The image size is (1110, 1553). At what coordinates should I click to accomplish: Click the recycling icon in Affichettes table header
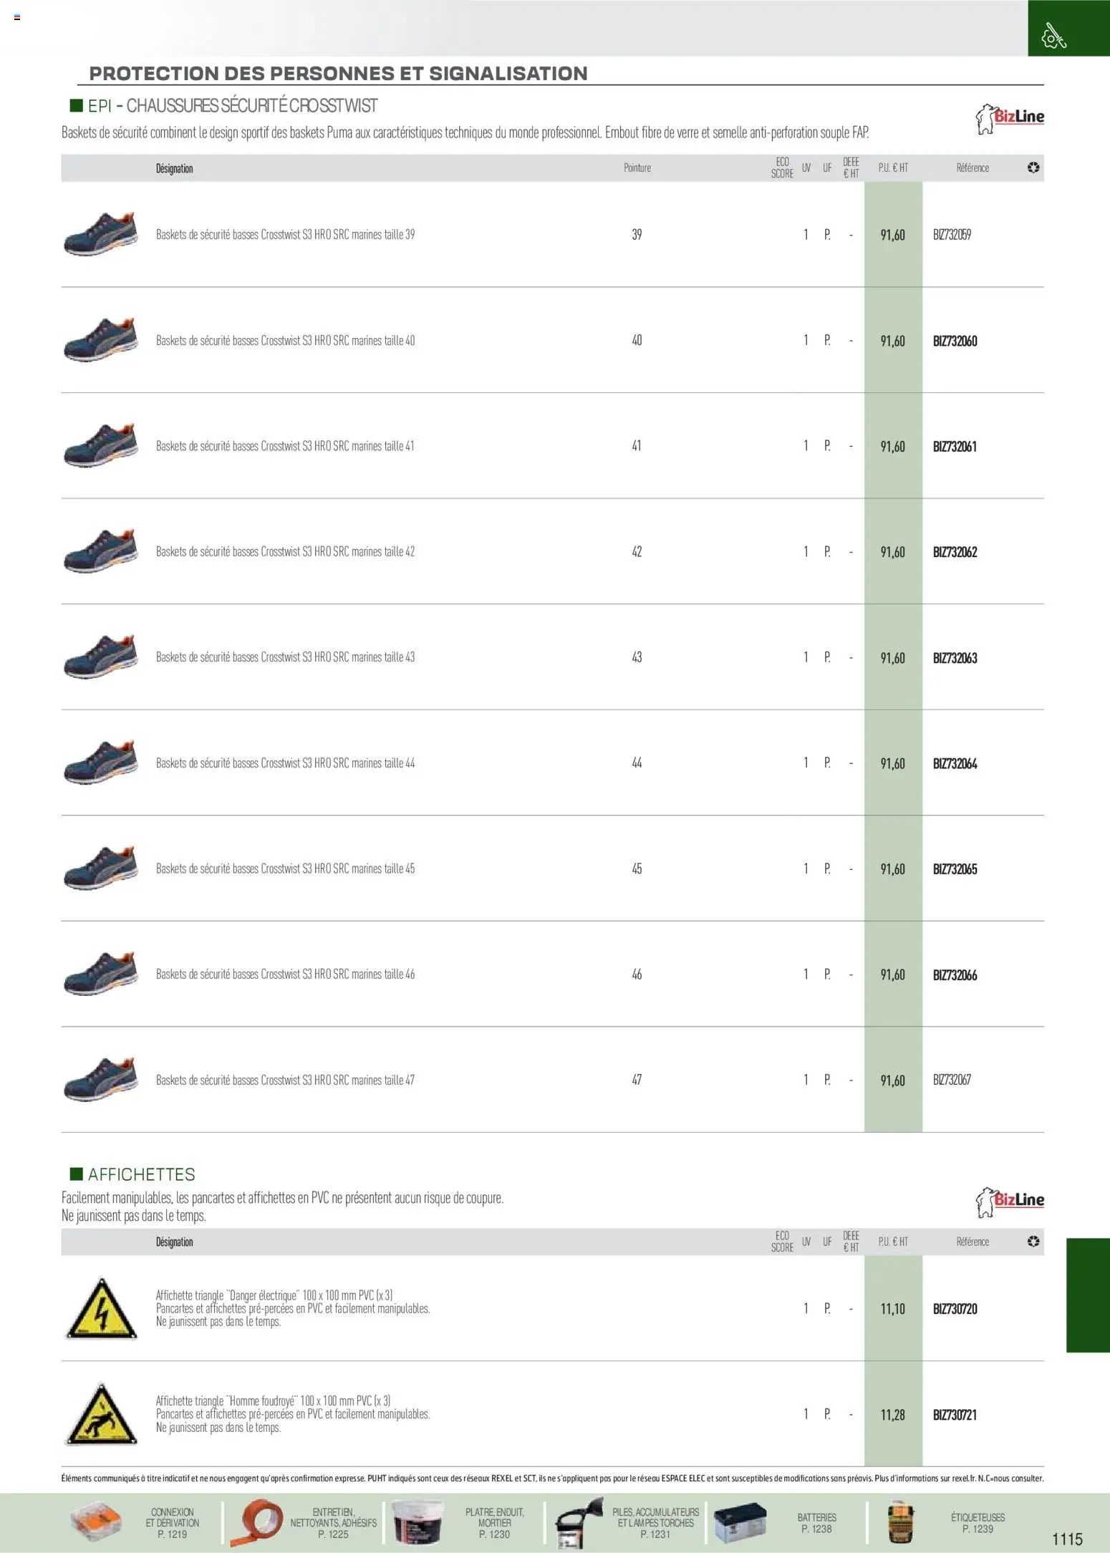point(1033,1242)
